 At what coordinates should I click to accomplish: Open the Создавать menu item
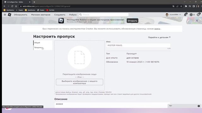(60, 15)
